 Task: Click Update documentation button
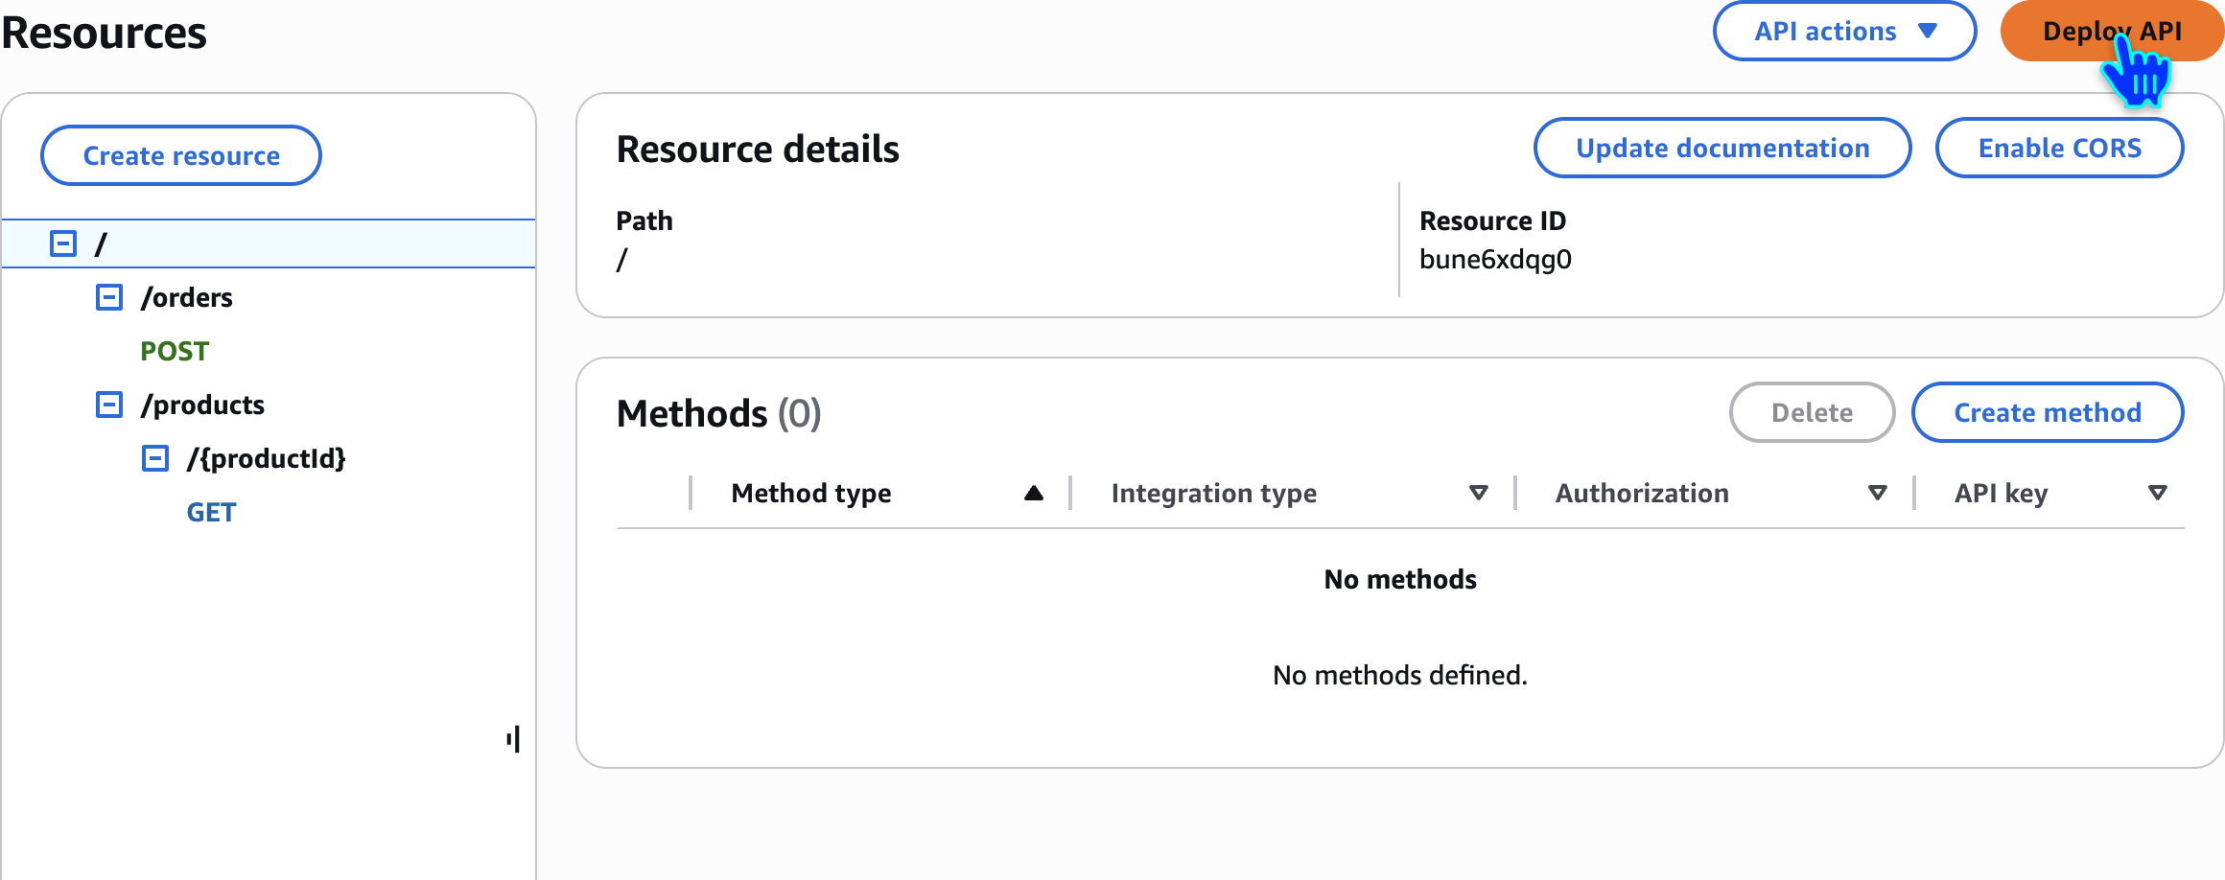(x=1722, y=148)
